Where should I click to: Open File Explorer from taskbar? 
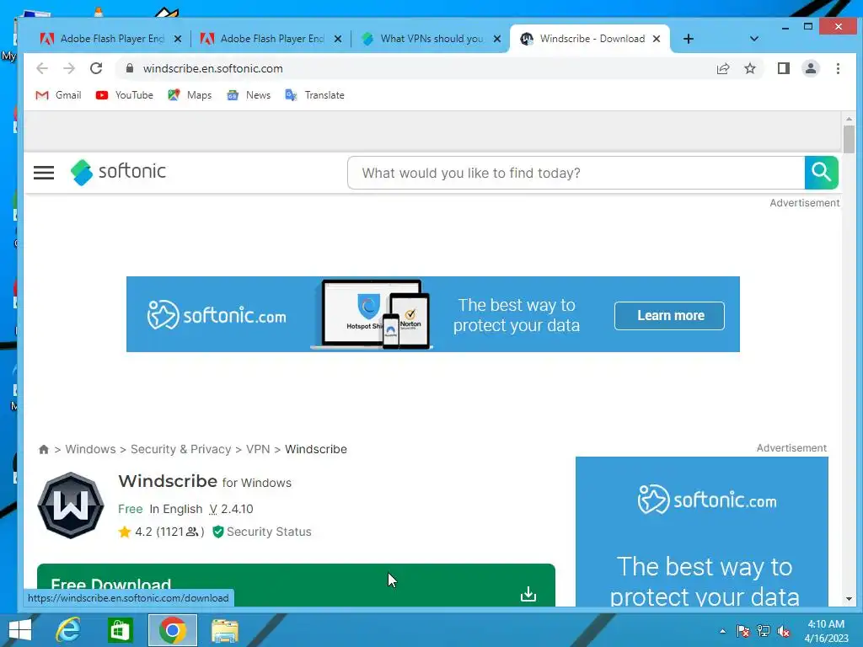(224, 630)
